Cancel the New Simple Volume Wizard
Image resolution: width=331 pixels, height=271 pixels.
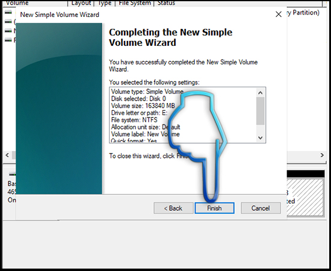(x=261, y=208)
